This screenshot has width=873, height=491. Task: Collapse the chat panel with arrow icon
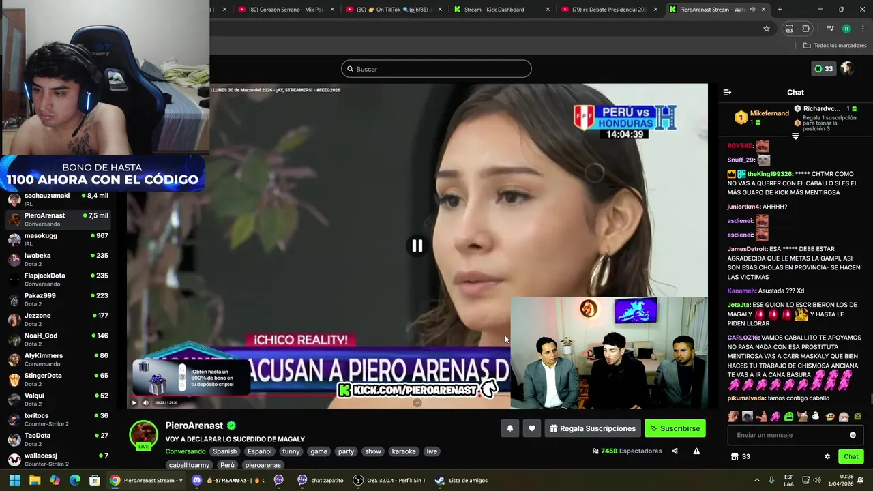click(x=727, y=92)
